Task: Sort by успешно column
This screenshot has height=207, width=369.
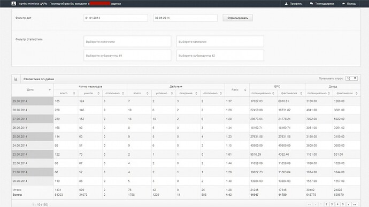Action: [164, 94]
